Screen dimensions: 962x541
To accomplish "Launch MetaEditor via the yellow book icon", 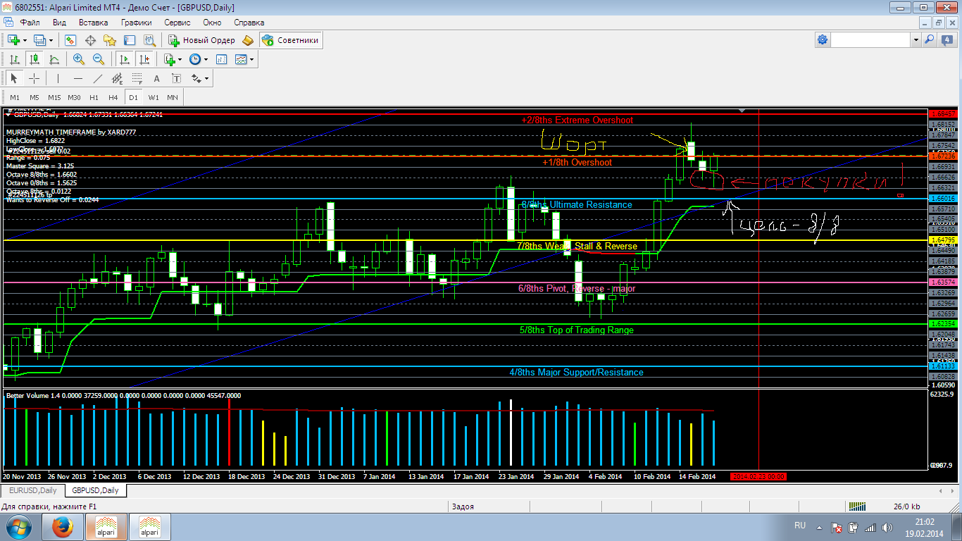I will click(247, 40).
